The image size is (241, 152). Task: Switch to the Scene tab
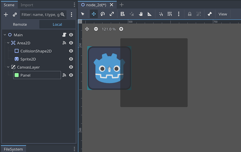coord(9,5)
